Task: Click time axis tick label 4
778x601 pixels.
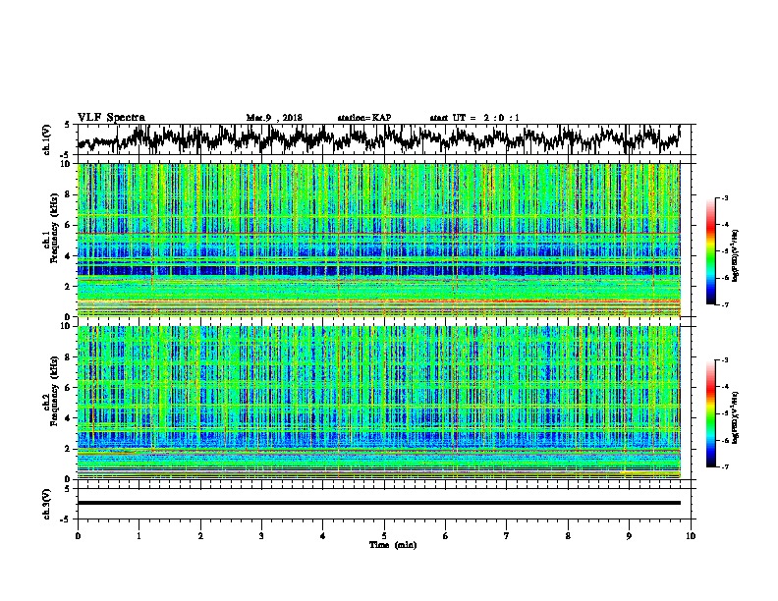Action: [x=323, y=536]
